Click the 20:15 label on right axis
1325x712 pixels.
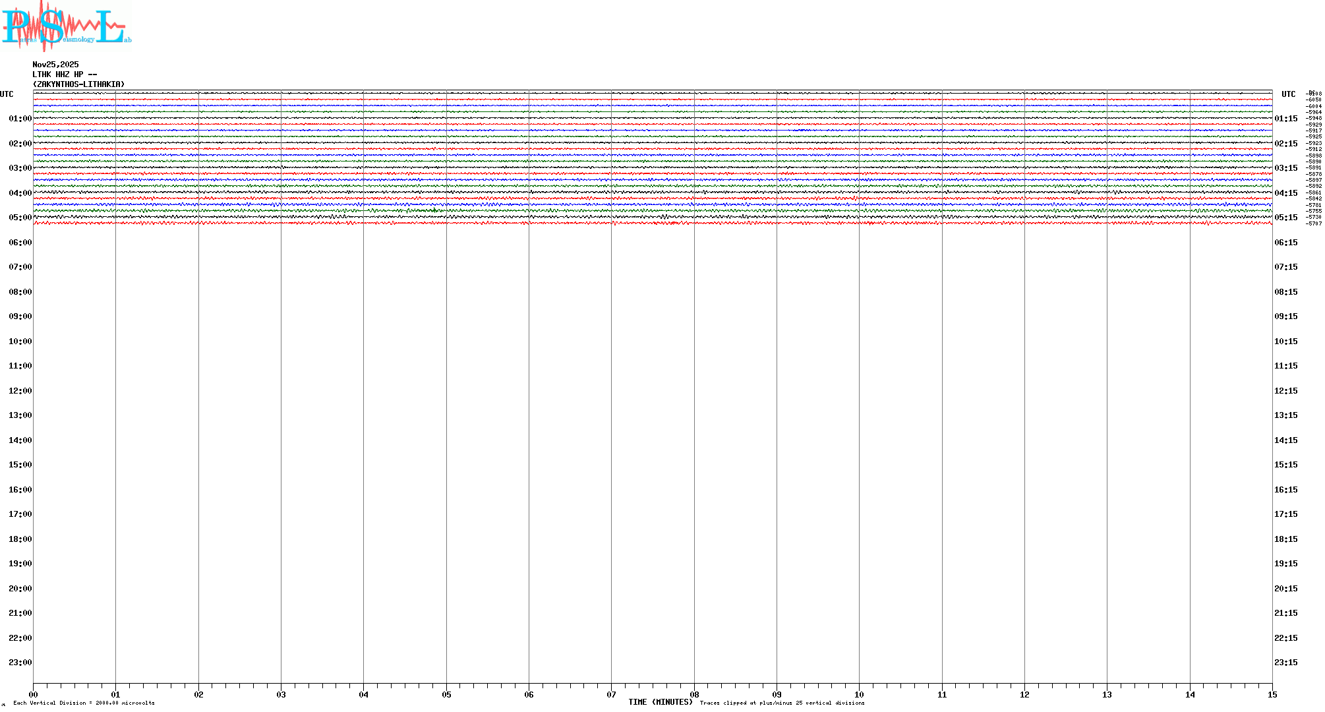1285,589
